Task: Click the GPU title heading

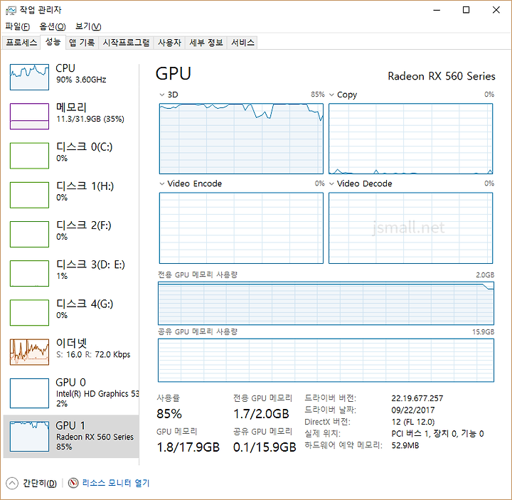Action: tap(174, 73)
